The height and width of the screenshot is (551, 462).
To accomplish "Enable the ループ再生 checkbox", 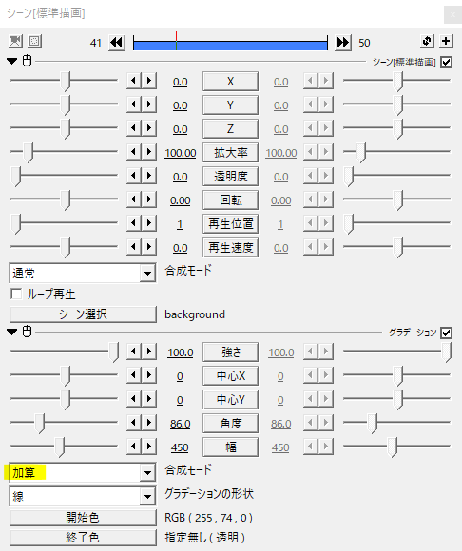I will (x=16, y=294).
